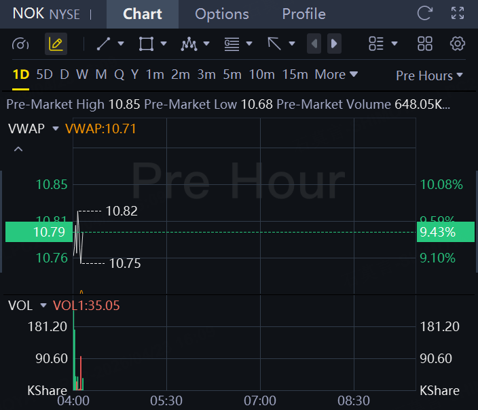
Task: Switch to the Profile tab
Action: (x=304, y=14)
